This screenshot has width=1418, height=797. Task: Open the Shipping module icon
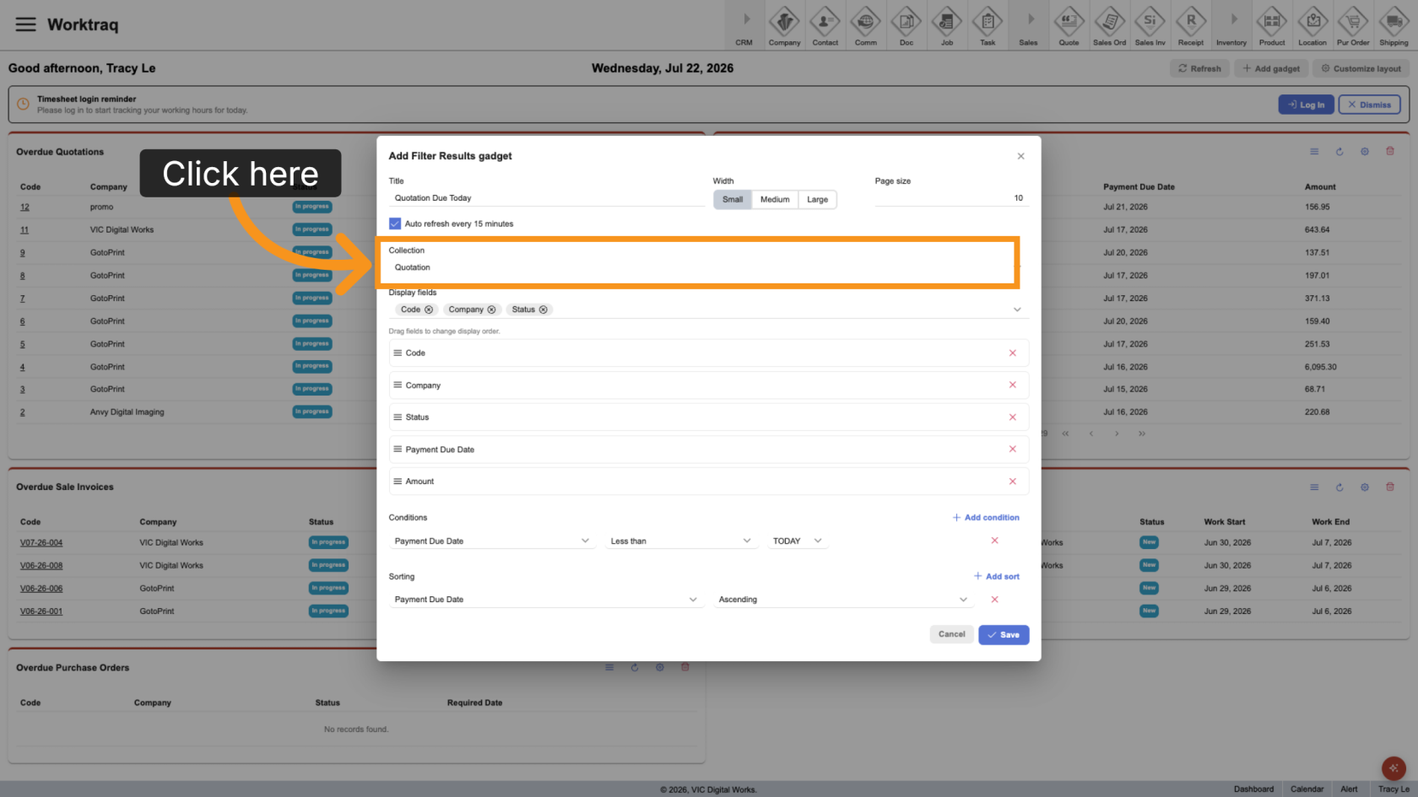[1394, 25]
